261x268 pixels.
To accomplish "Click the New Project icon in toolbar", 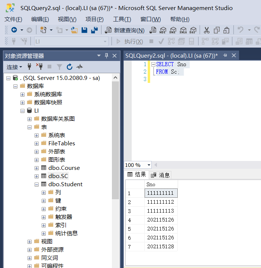I will 43,30.
